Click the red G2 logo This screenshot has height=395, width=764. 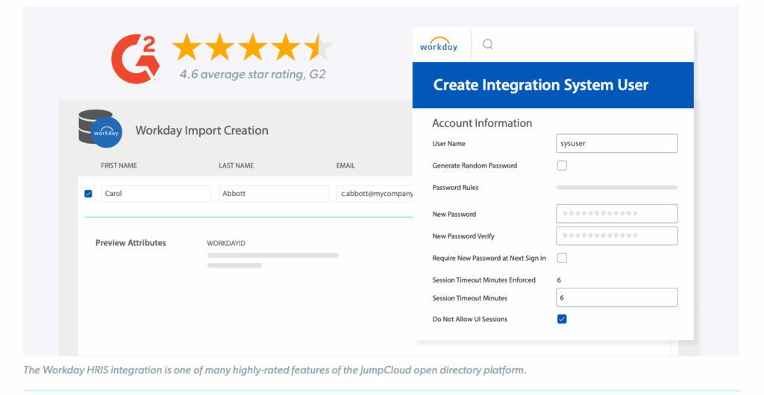click(x=135, y=57)
